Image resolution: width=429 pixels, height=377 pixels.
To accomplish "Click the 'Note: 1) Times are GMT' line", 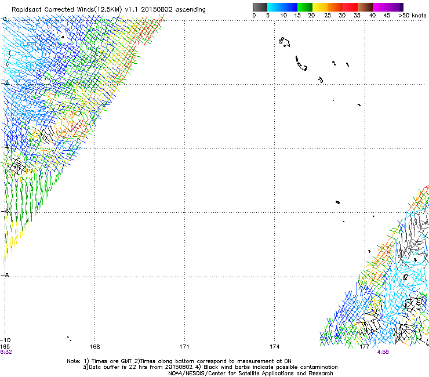I will [x=179, y=361].
